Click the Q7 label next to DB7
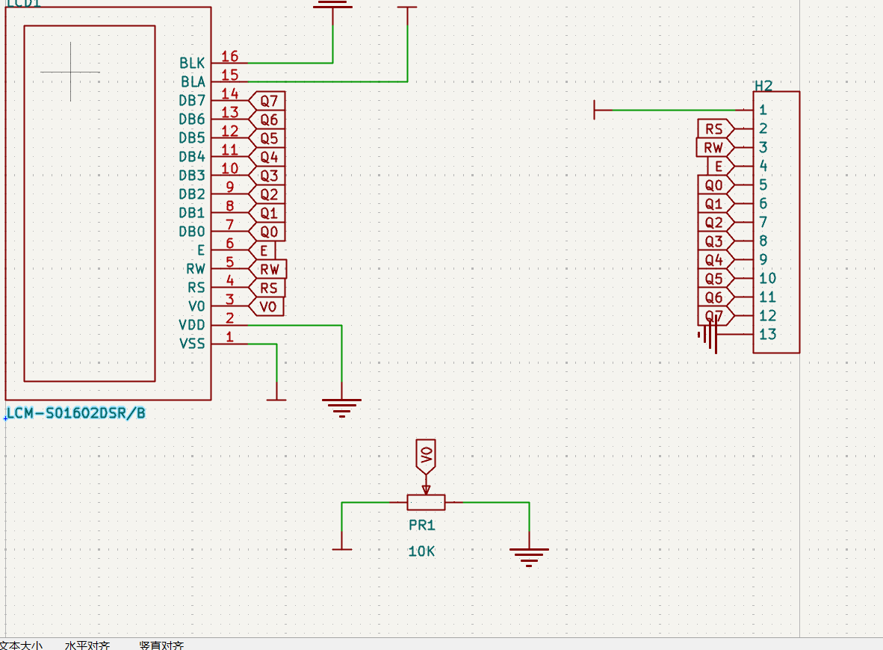The image size is (883, 650). (x=269, y=101)
